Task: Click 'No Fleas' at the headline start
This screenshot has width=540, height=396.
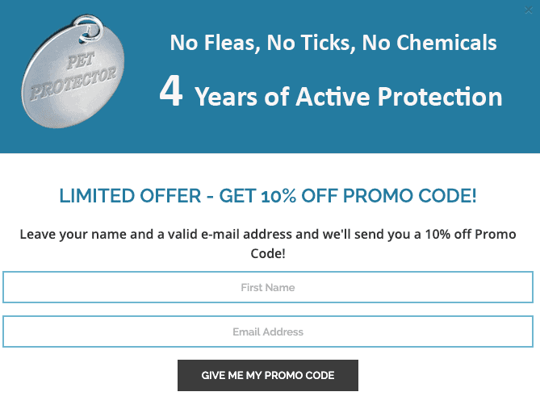Action: (212, 43)
